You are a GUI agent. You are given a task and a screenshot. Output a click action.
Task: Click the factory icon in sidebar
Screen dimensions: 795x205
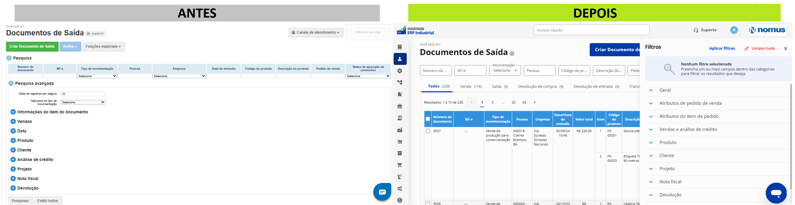[x=400, y=130]
